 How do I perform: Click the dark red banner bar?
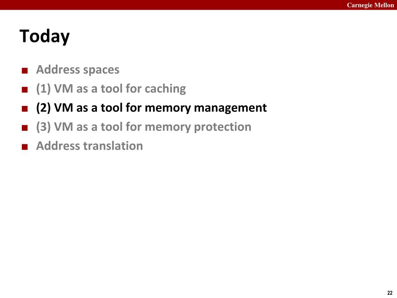(x=198, y=5)
